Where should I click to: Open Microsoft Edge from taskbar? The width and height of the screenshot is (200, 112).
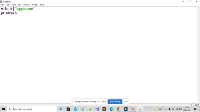(111, 109)
